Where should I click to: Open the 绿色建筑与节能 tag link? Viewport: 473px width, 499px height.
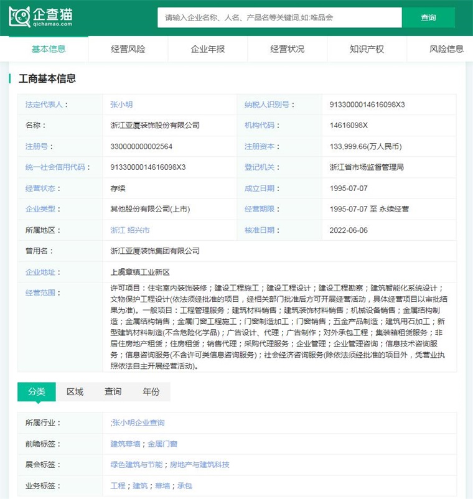[x=136, y=465]
